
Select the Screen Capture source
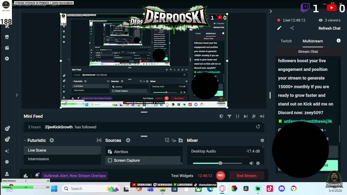pos(143,160)
